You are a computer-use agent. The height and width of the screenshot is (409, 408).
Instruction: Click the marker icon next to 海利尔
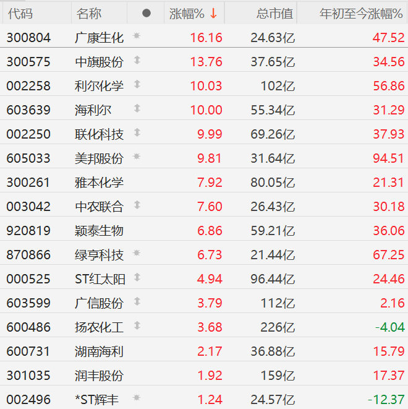point(137,108)
